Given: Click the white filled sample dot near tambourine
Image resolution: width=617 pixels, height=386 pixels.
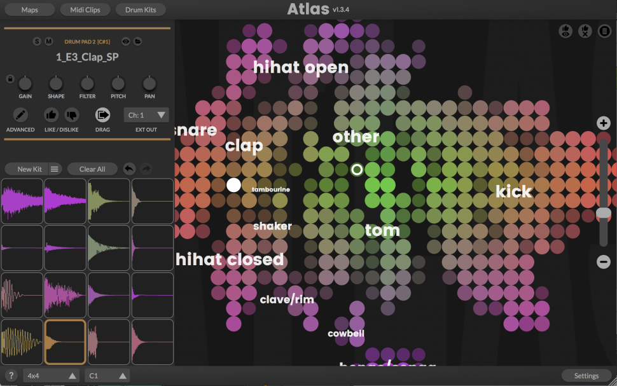Looking at the screenshot, I should pos(233,185).
